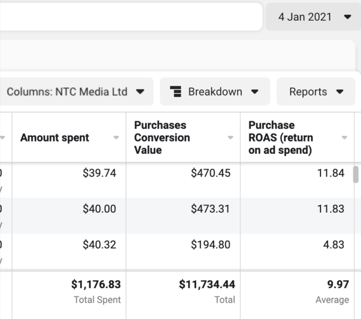The image size is (361, 319).
Task: Click the Breakdown stacked-bars icon
Action: tap(176, 92)
